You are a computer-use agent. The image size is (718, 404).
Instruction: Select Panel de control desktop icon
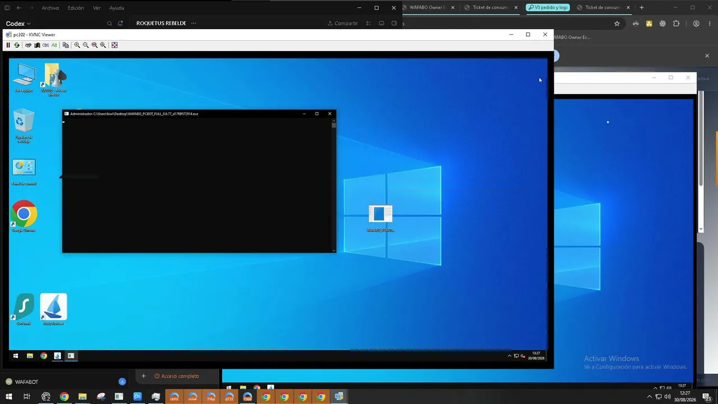click(24, 172)
